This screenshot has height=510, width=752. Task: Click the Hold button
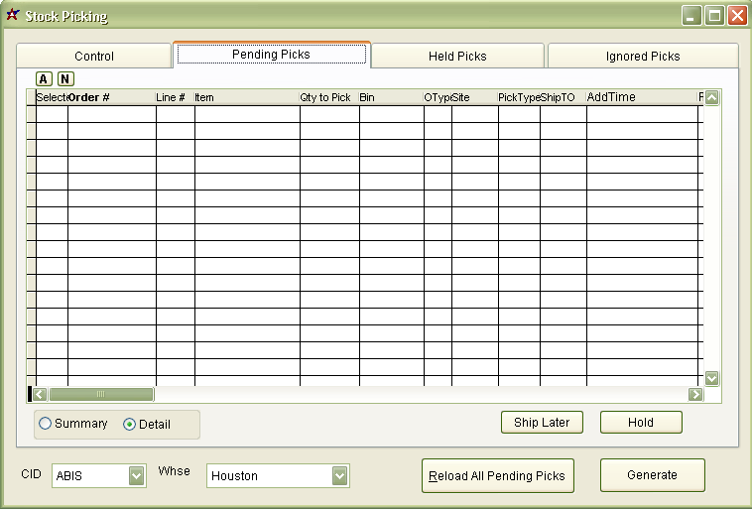(641, 423)
